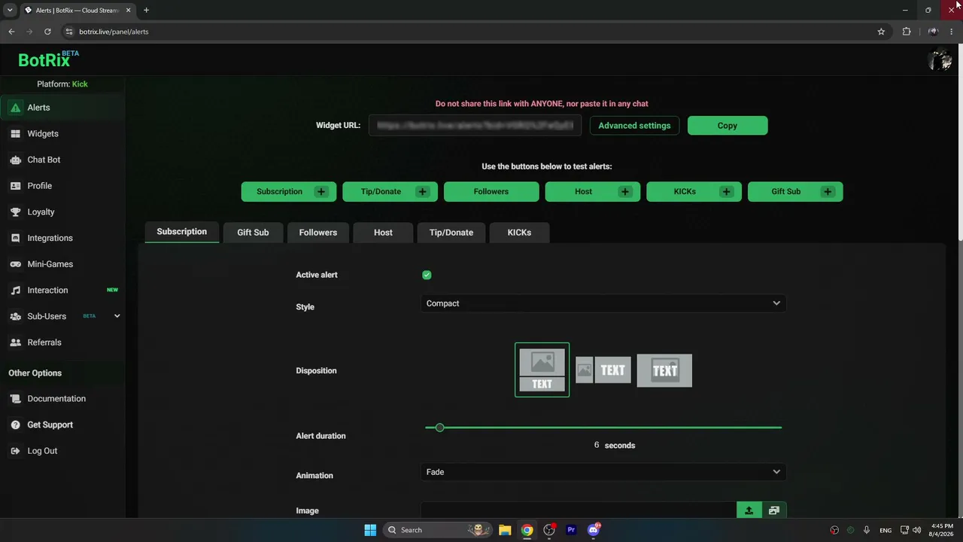Viewport: 963px width, 542px height.
Task: Click the Get Support question icon
Action: coord(15,425)
